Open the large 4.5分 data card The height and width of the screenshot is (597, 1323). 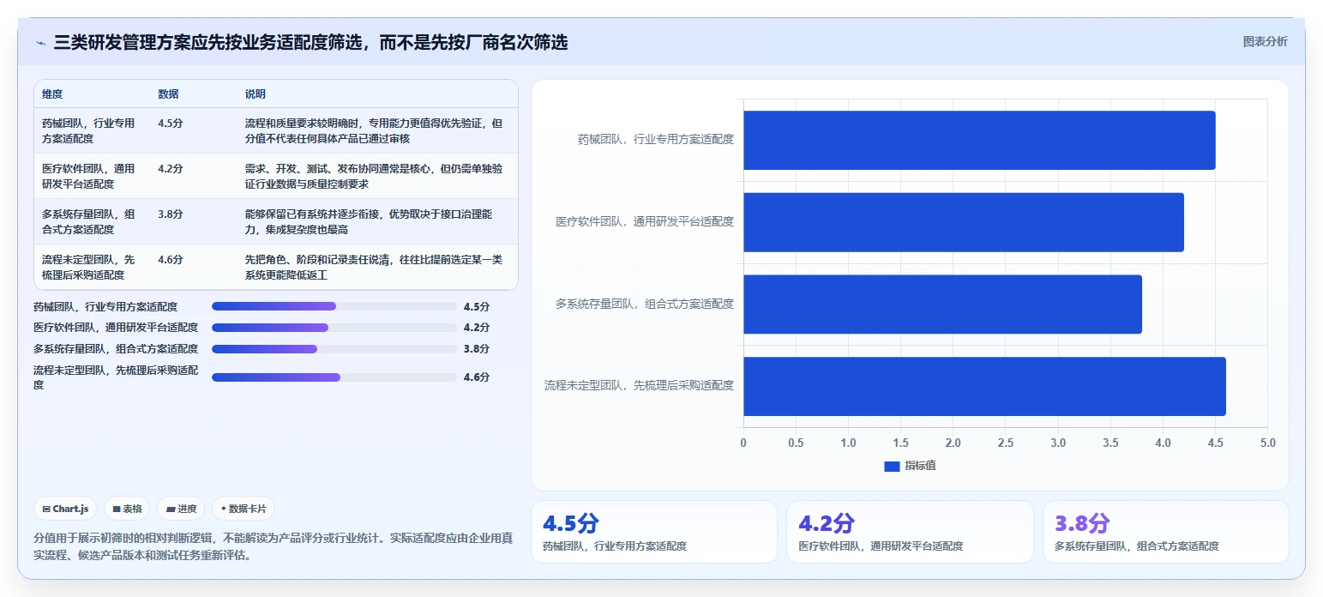(654, 532)
